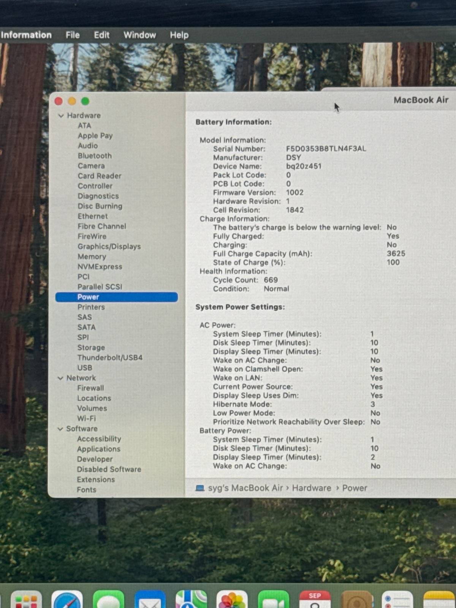Select Wi-Fi under Network

[87, 418]
